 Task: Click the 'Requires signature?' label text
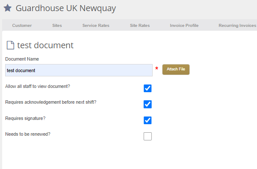click(x=25, y=119)
